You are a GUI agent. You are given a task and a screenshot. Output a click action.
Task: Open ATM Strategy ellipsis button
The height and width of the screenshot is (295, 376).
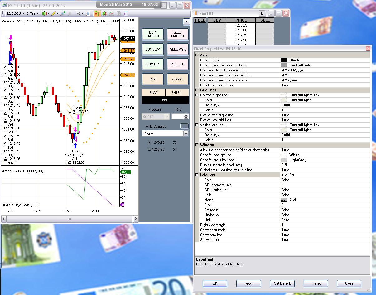[x=184, y=126]
